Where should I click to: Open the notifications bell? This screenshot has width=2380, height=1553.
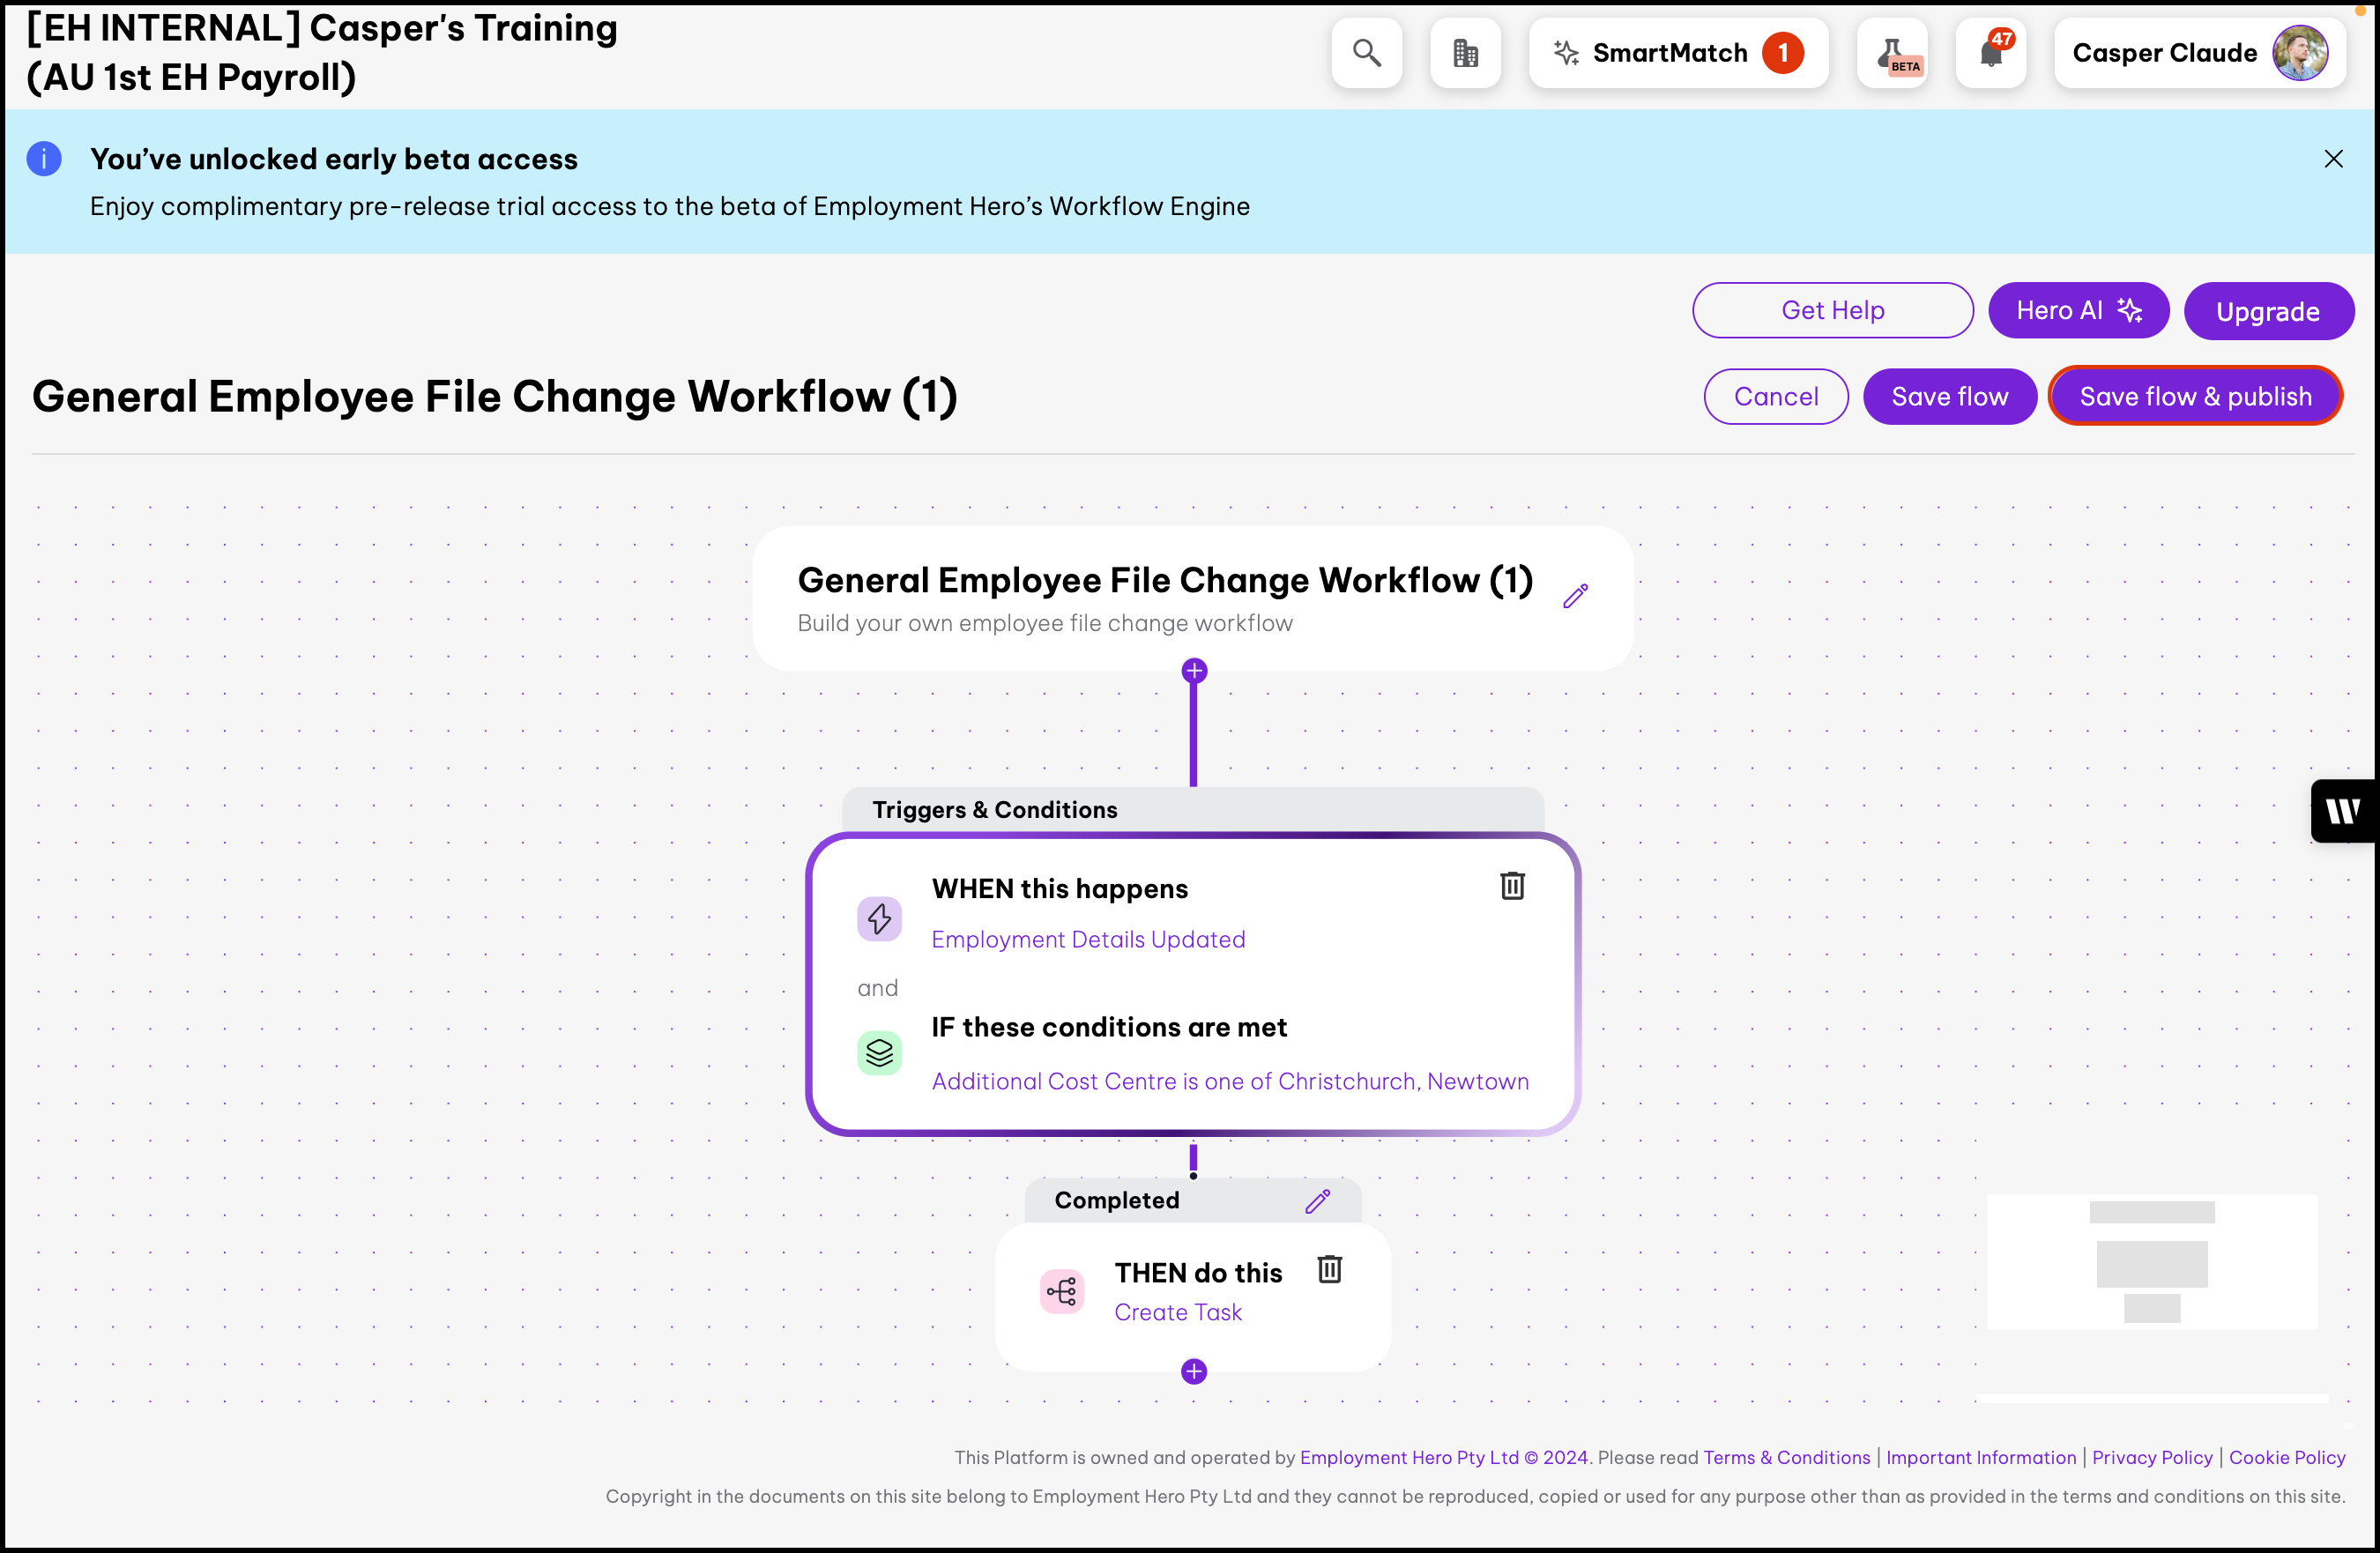tap(1990, 53)
